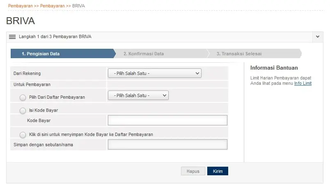Click the Informasi Bantuan heading
This screenshot has height=188, width=330.
click(x=274, y=68)
